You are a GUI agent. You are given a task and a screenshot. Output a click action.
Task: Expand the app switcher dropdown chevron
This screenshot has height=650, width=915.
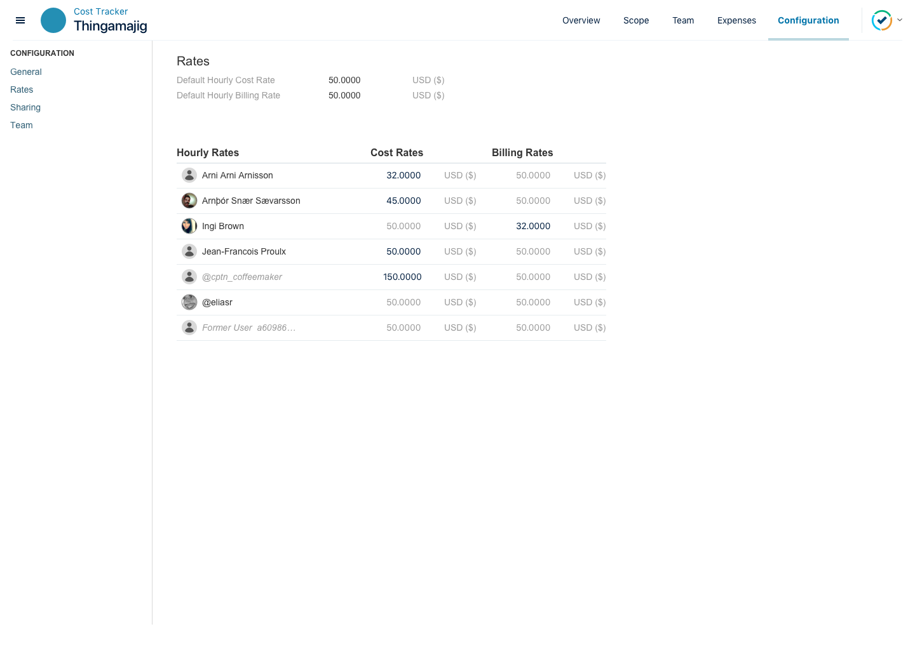click(900, 20)
